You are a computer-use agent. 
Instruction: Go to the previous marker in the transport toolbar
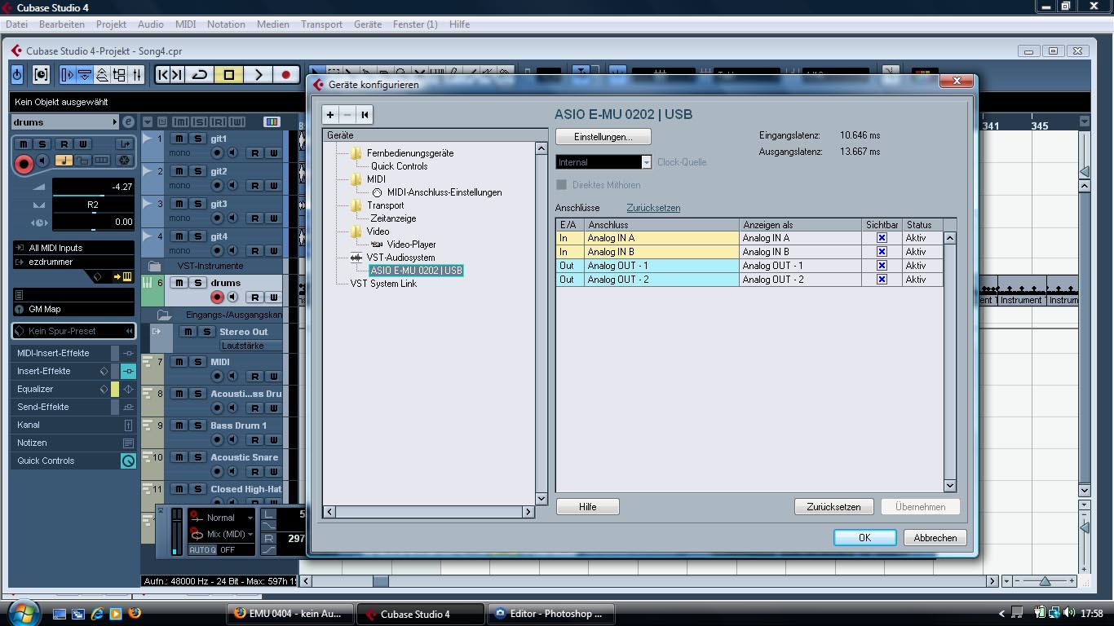click(x=163, y=75)
